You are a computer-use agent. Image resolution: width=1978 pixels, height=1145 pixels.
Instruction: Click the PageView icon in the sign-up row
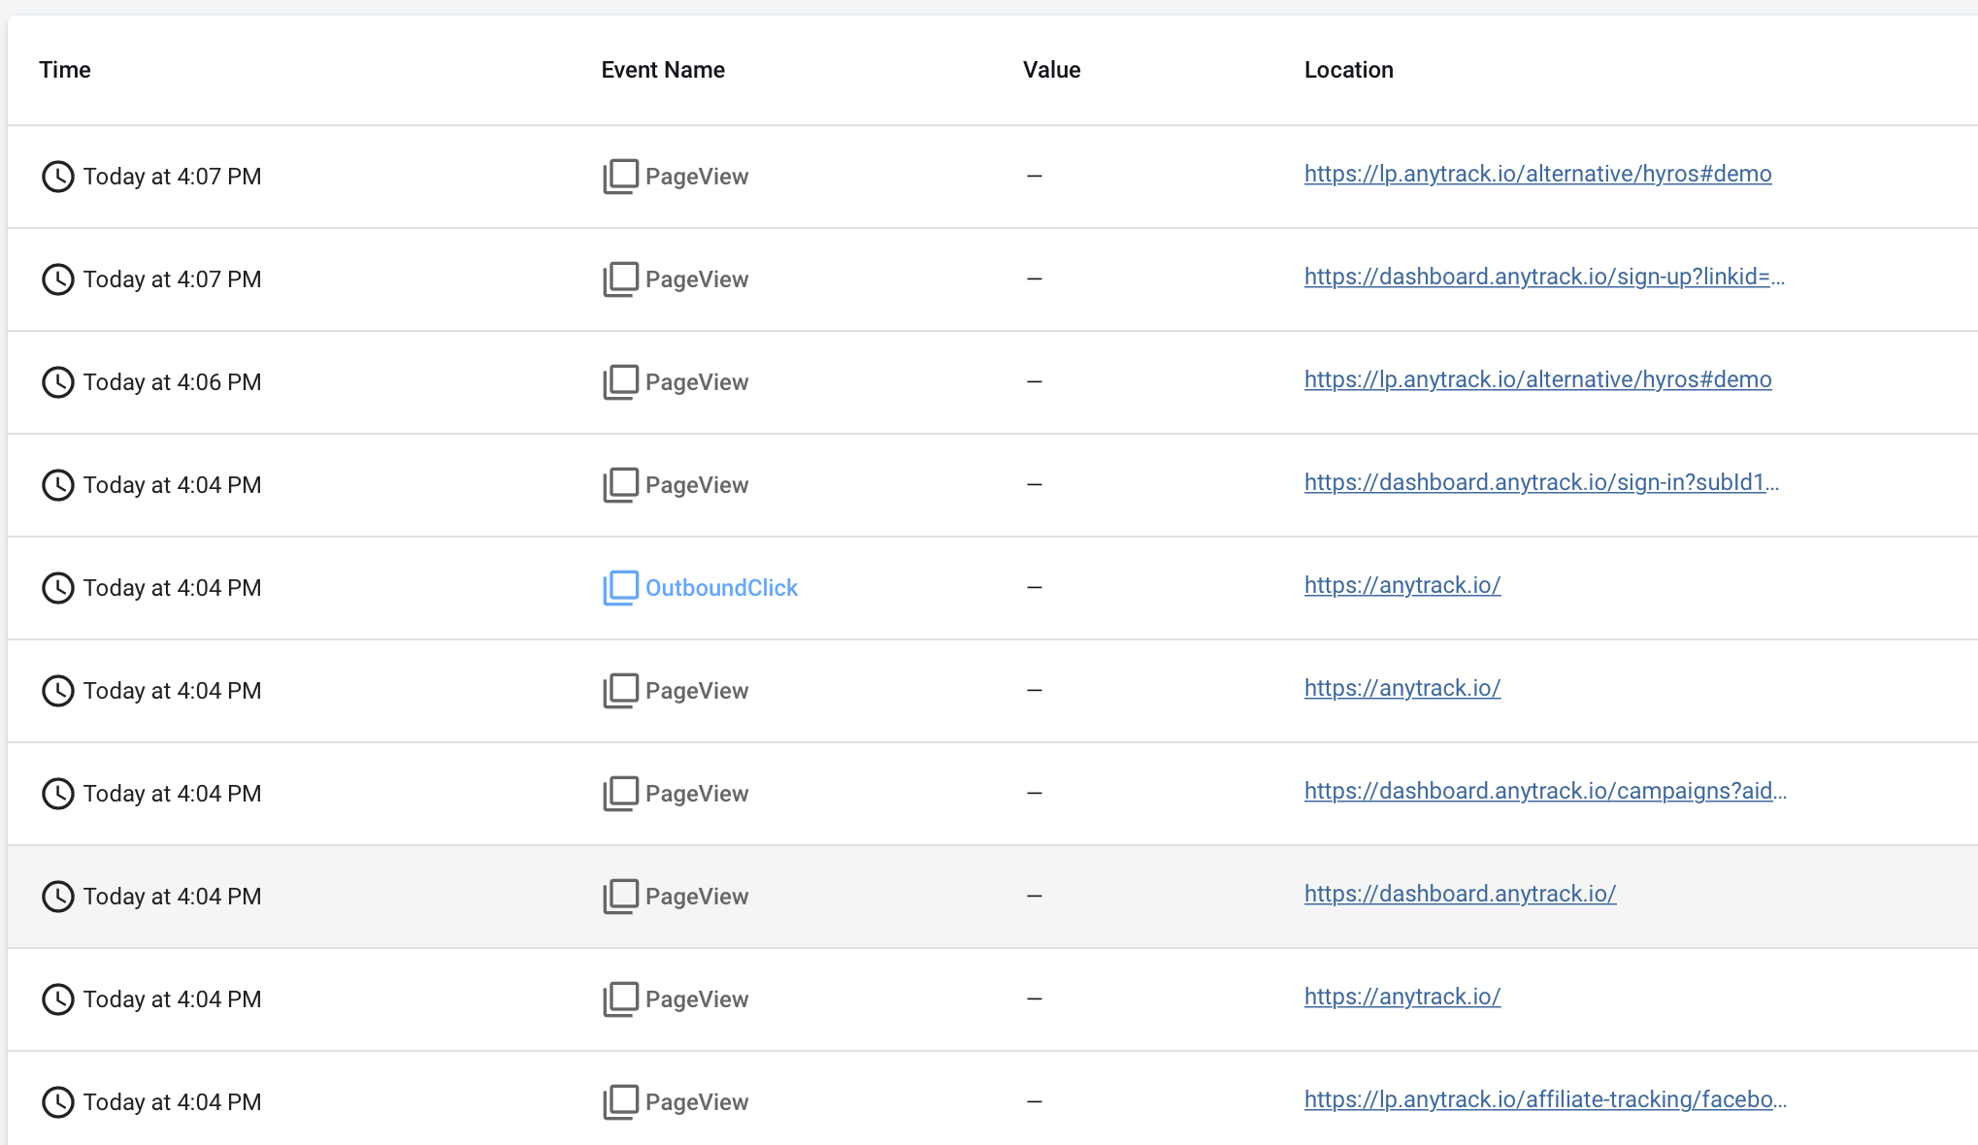click(x=621, y=279)
